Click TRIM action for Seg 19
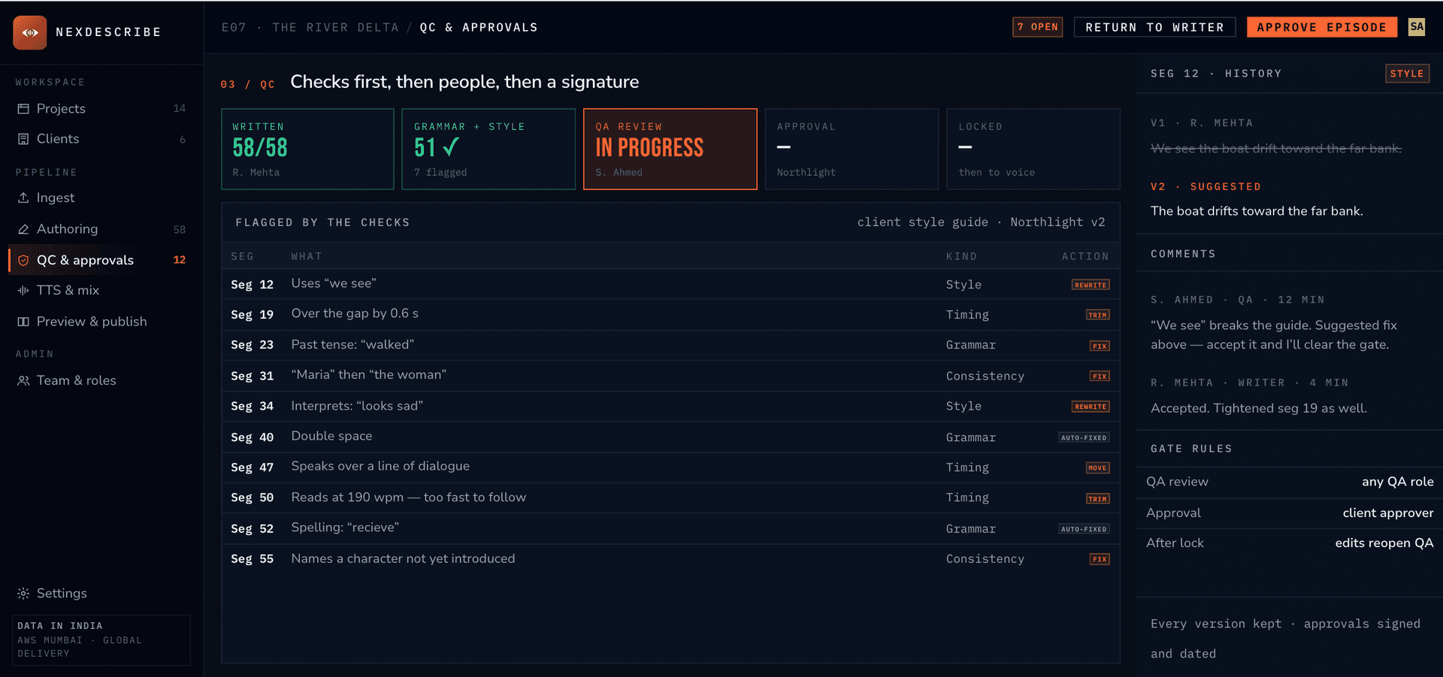Screen dimensions: 1443x677 click(x=1098, y=315)
